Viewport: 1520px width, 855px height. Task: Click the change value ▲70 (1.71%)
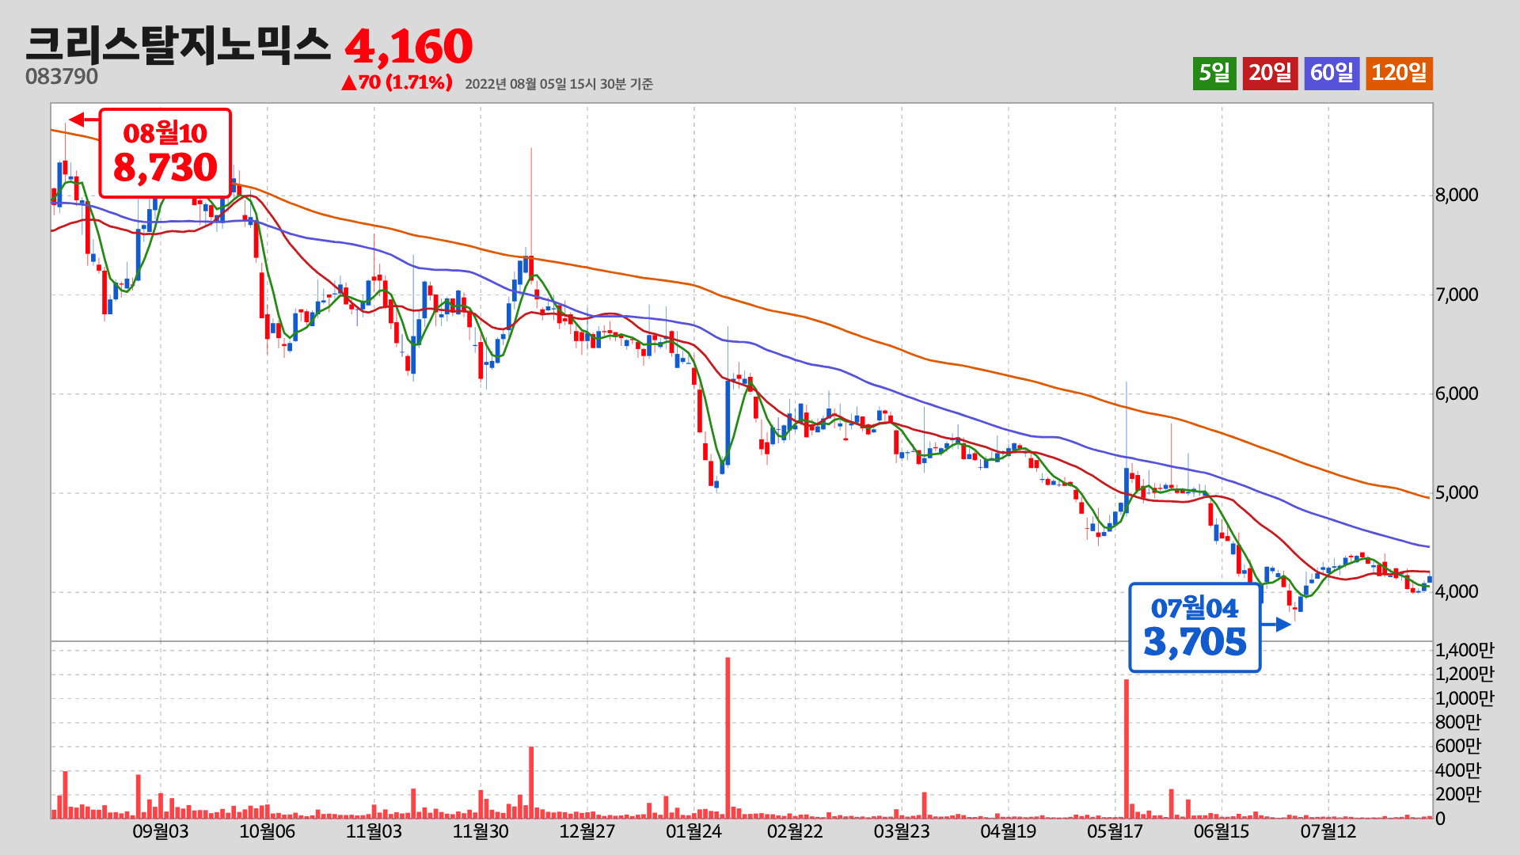397,82
